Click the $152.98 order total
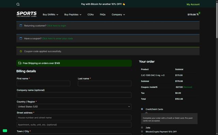 [179, 99]
